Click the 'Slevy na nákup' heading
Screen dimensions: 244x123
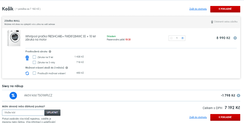tap(12, 86)
